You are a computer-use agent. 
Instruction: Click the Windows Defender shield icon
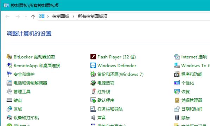93,65
